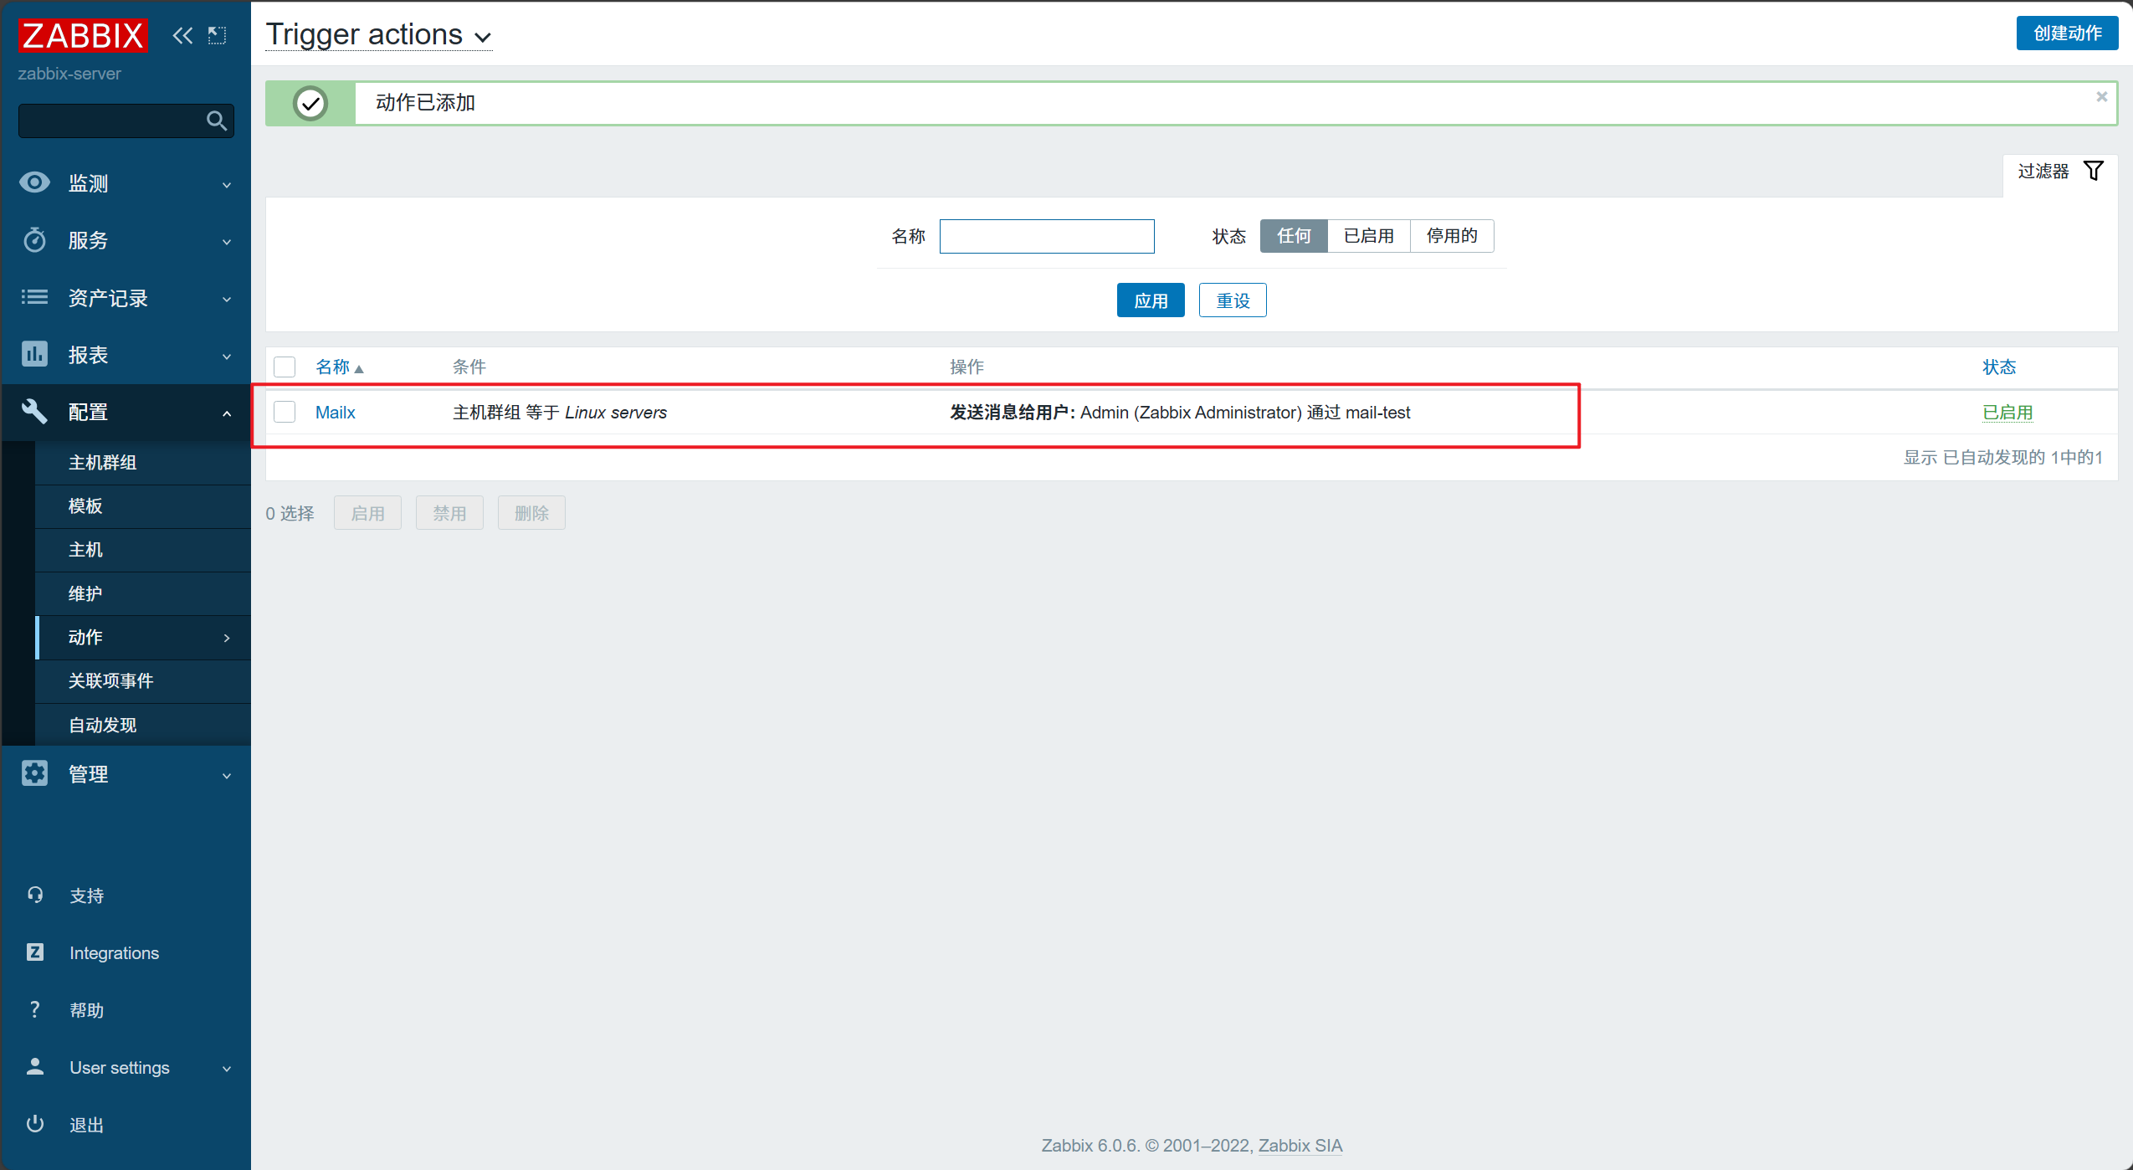The width and height of the screenshot is (2133, 1170).
Task: Open the 模板 submenu item
Action: pos(85,505)
